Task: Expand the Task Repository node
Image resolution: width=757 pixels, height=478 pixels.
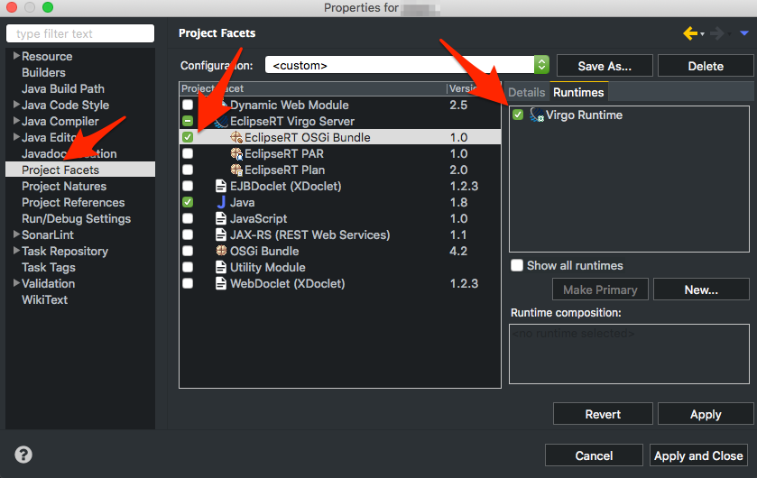Action: click(16, 251)
